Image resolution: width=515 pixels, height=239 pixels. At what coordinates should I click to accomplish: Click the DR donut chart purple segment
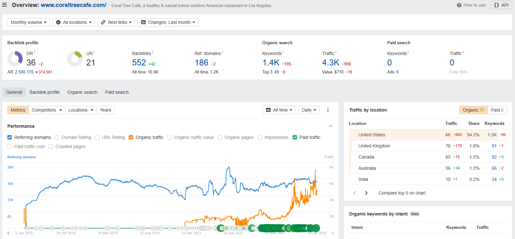(20, 58)
